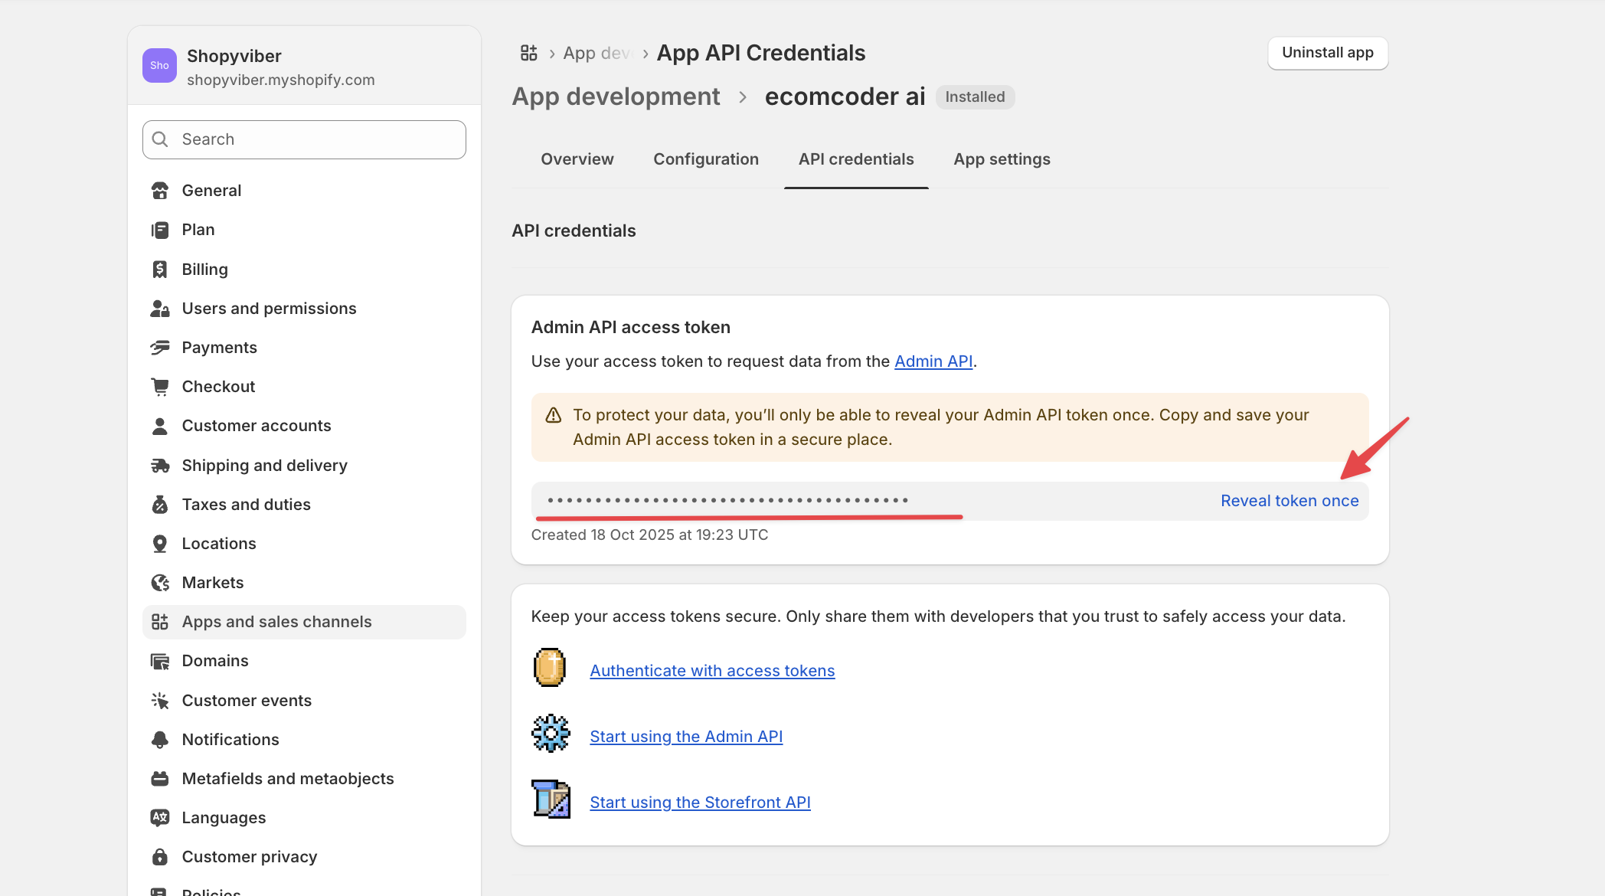Image resolution: width=1605 pixels, height=896 pixels.
Task: Click the Markets globe icon
Action: tap(160, 583)
